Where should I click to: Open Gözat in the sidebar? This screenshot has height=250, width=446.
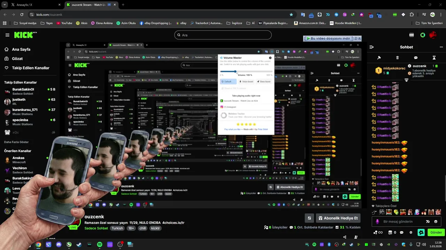tap(13, 59)
